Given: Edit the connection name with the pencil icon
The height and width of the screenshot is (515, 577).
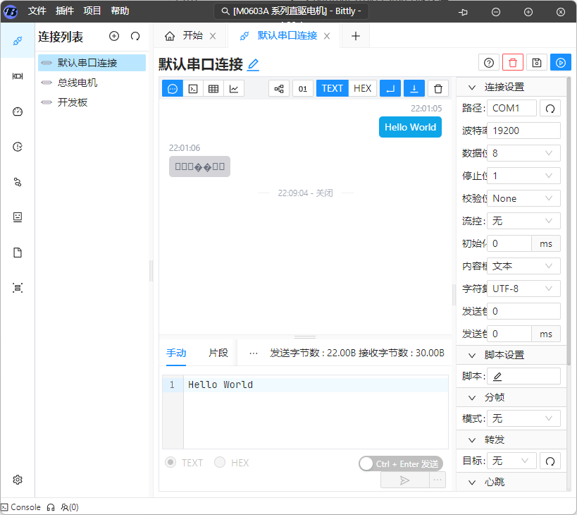Looking at the screenshot, I should (x=254, y=65).
